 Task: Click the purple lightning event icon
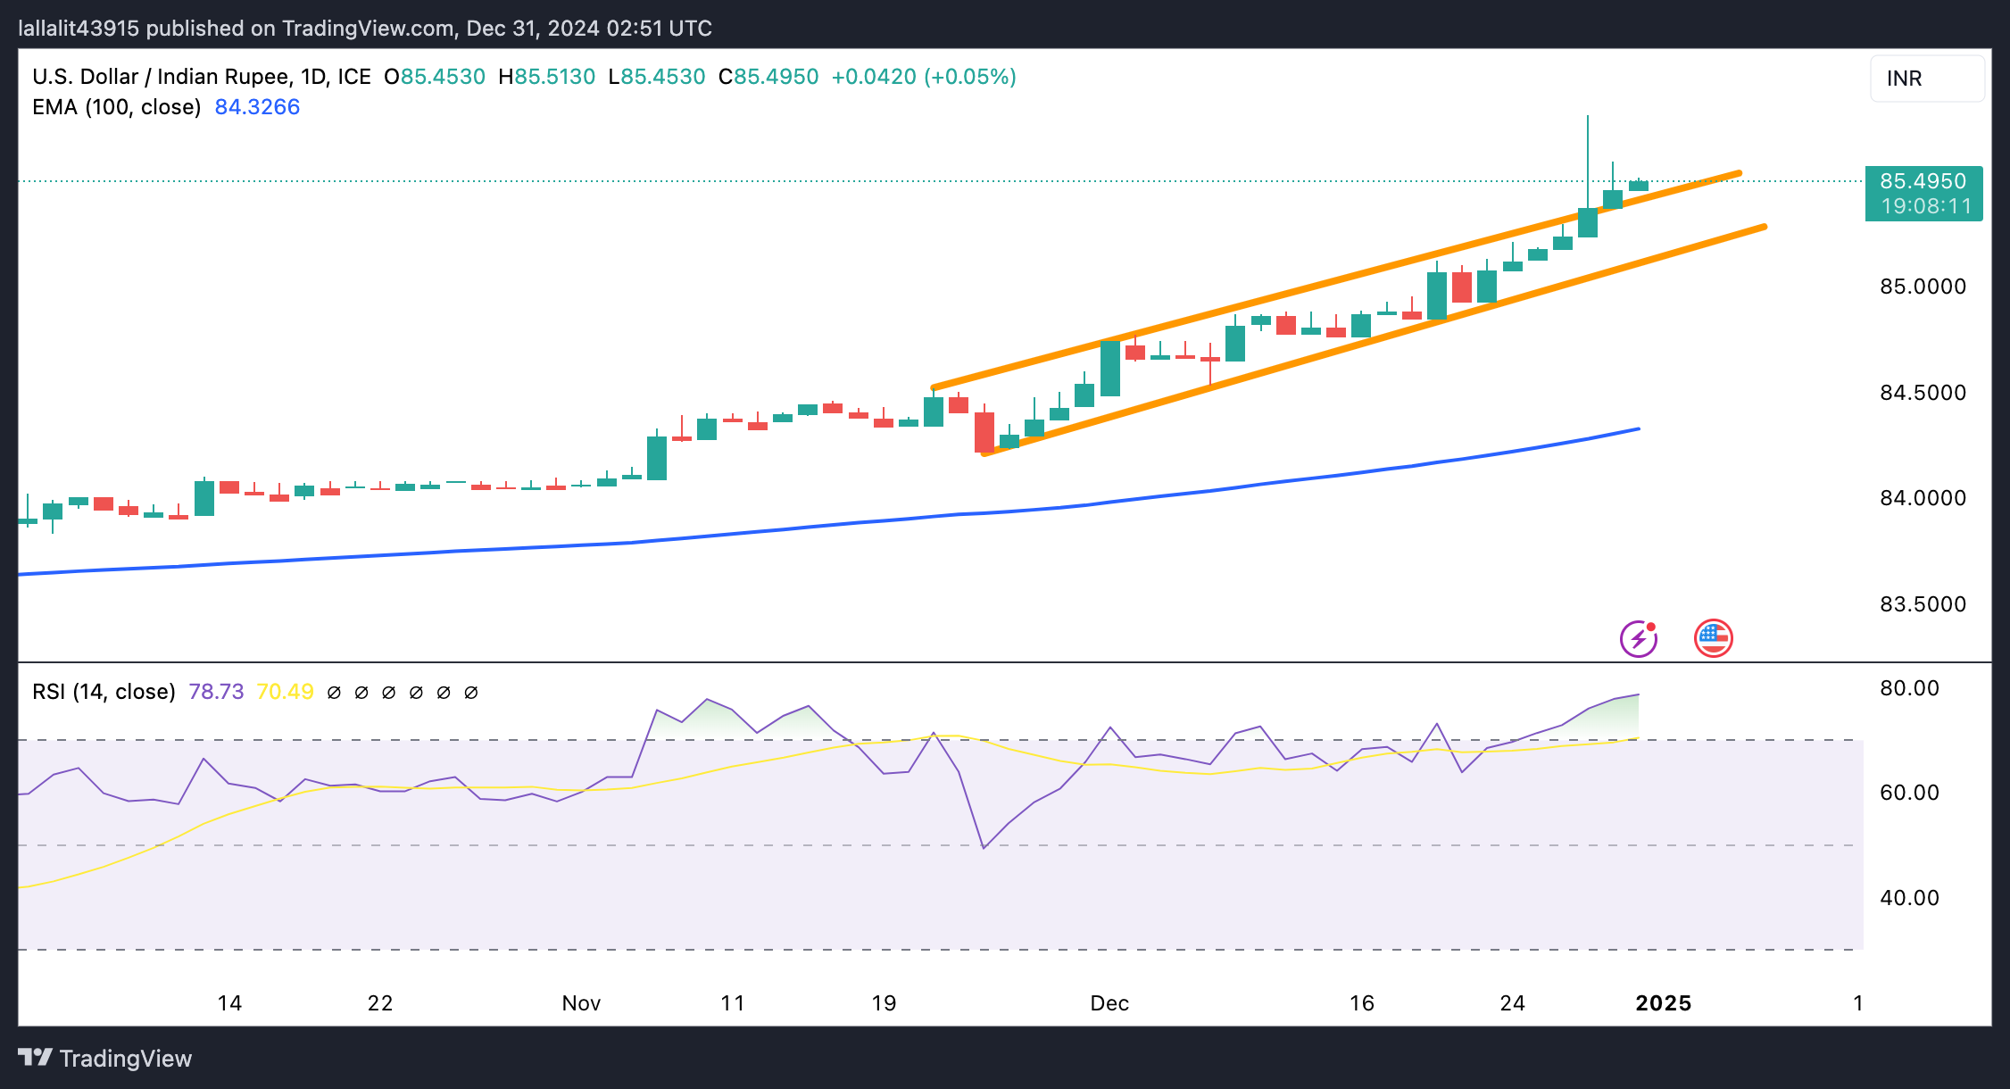pos(1638,638)
